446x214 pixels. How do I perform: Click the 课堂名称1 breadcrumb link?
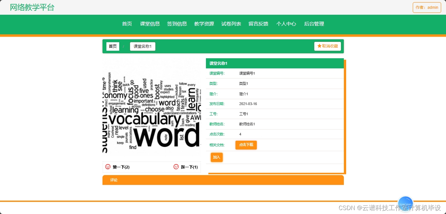pos(143,46)
